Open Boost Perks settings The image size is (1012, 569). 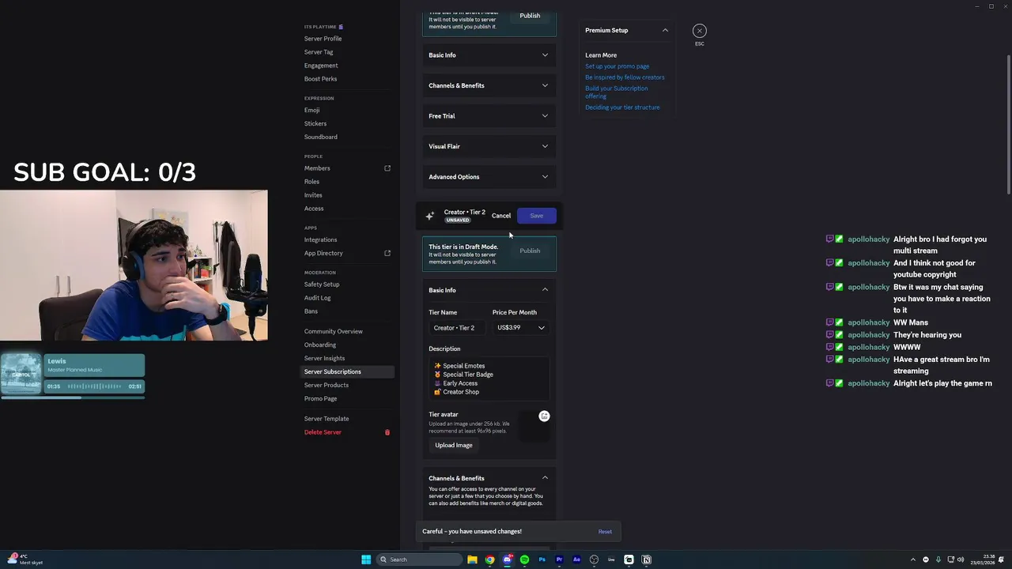click(x=320, y=79)
